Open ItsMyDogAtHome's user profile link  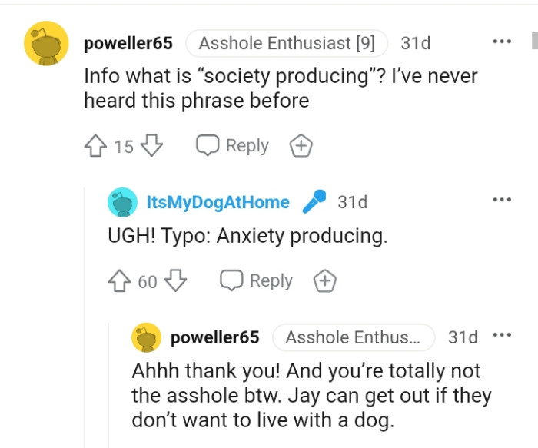click(218, 203)
